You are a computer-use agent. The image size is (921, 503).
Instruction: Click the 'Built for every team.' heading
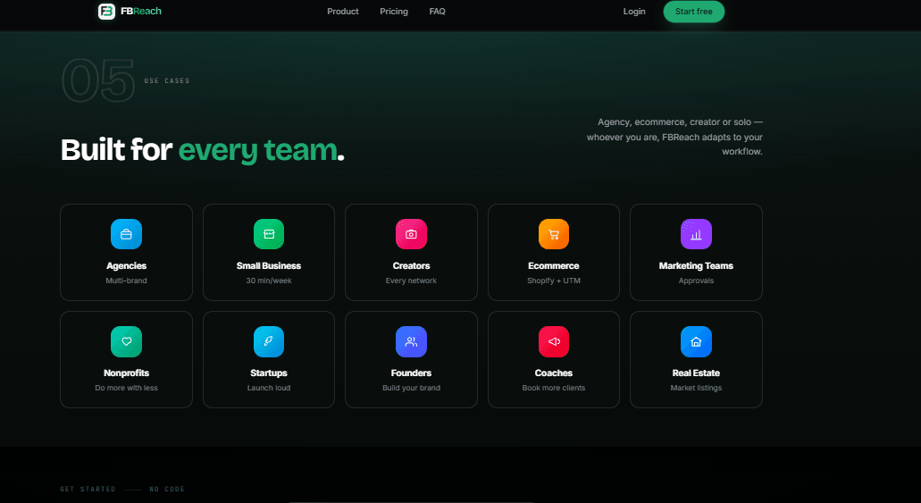[203, 150]
